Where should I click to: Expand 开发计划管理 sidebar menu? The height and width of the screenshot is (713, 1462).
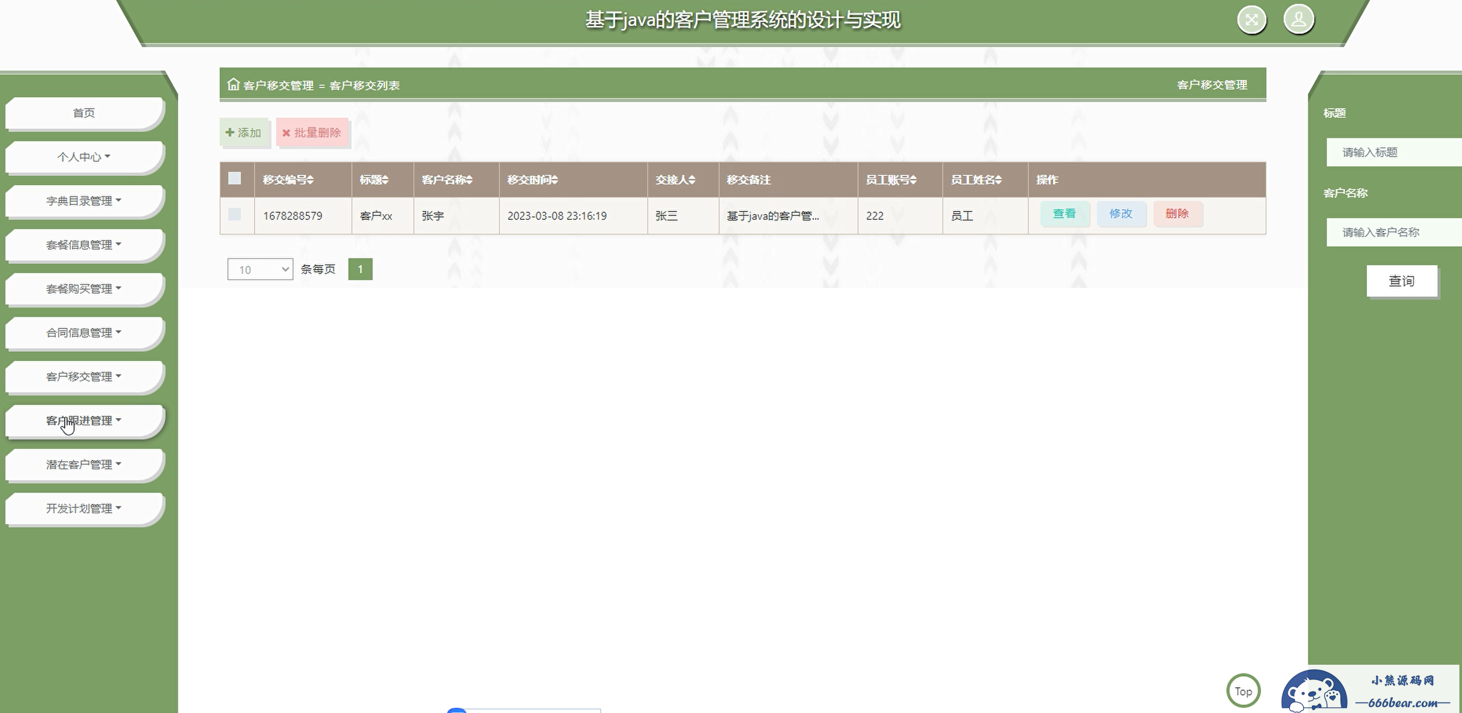(84, 508)
